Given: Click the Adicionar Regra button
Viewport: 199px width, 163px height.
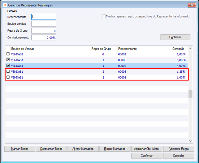Looking at the screenshot, I should [178, 149].
